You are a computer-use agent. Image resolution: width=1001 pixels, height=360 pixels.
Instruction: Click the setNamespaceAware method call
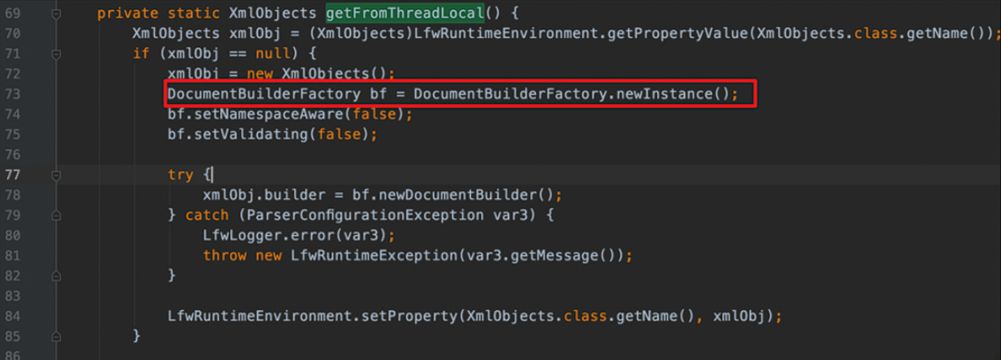266,114
